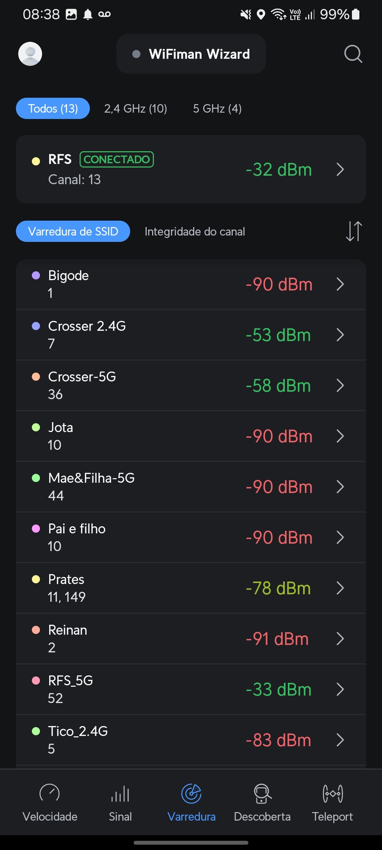382x850 pixels.
Task: Filter networks by 2,4 GHz band
Action: click(x=135, y=108)
